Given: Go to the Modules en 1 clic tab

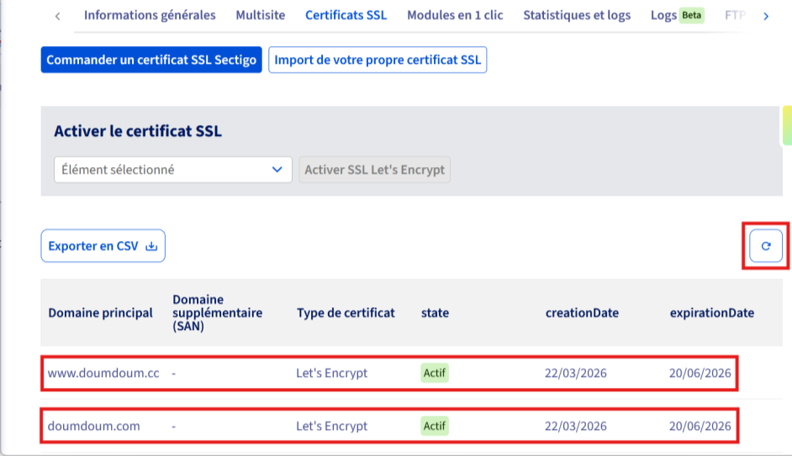Looking at the screenshot, I should click(x=455, y=15).
